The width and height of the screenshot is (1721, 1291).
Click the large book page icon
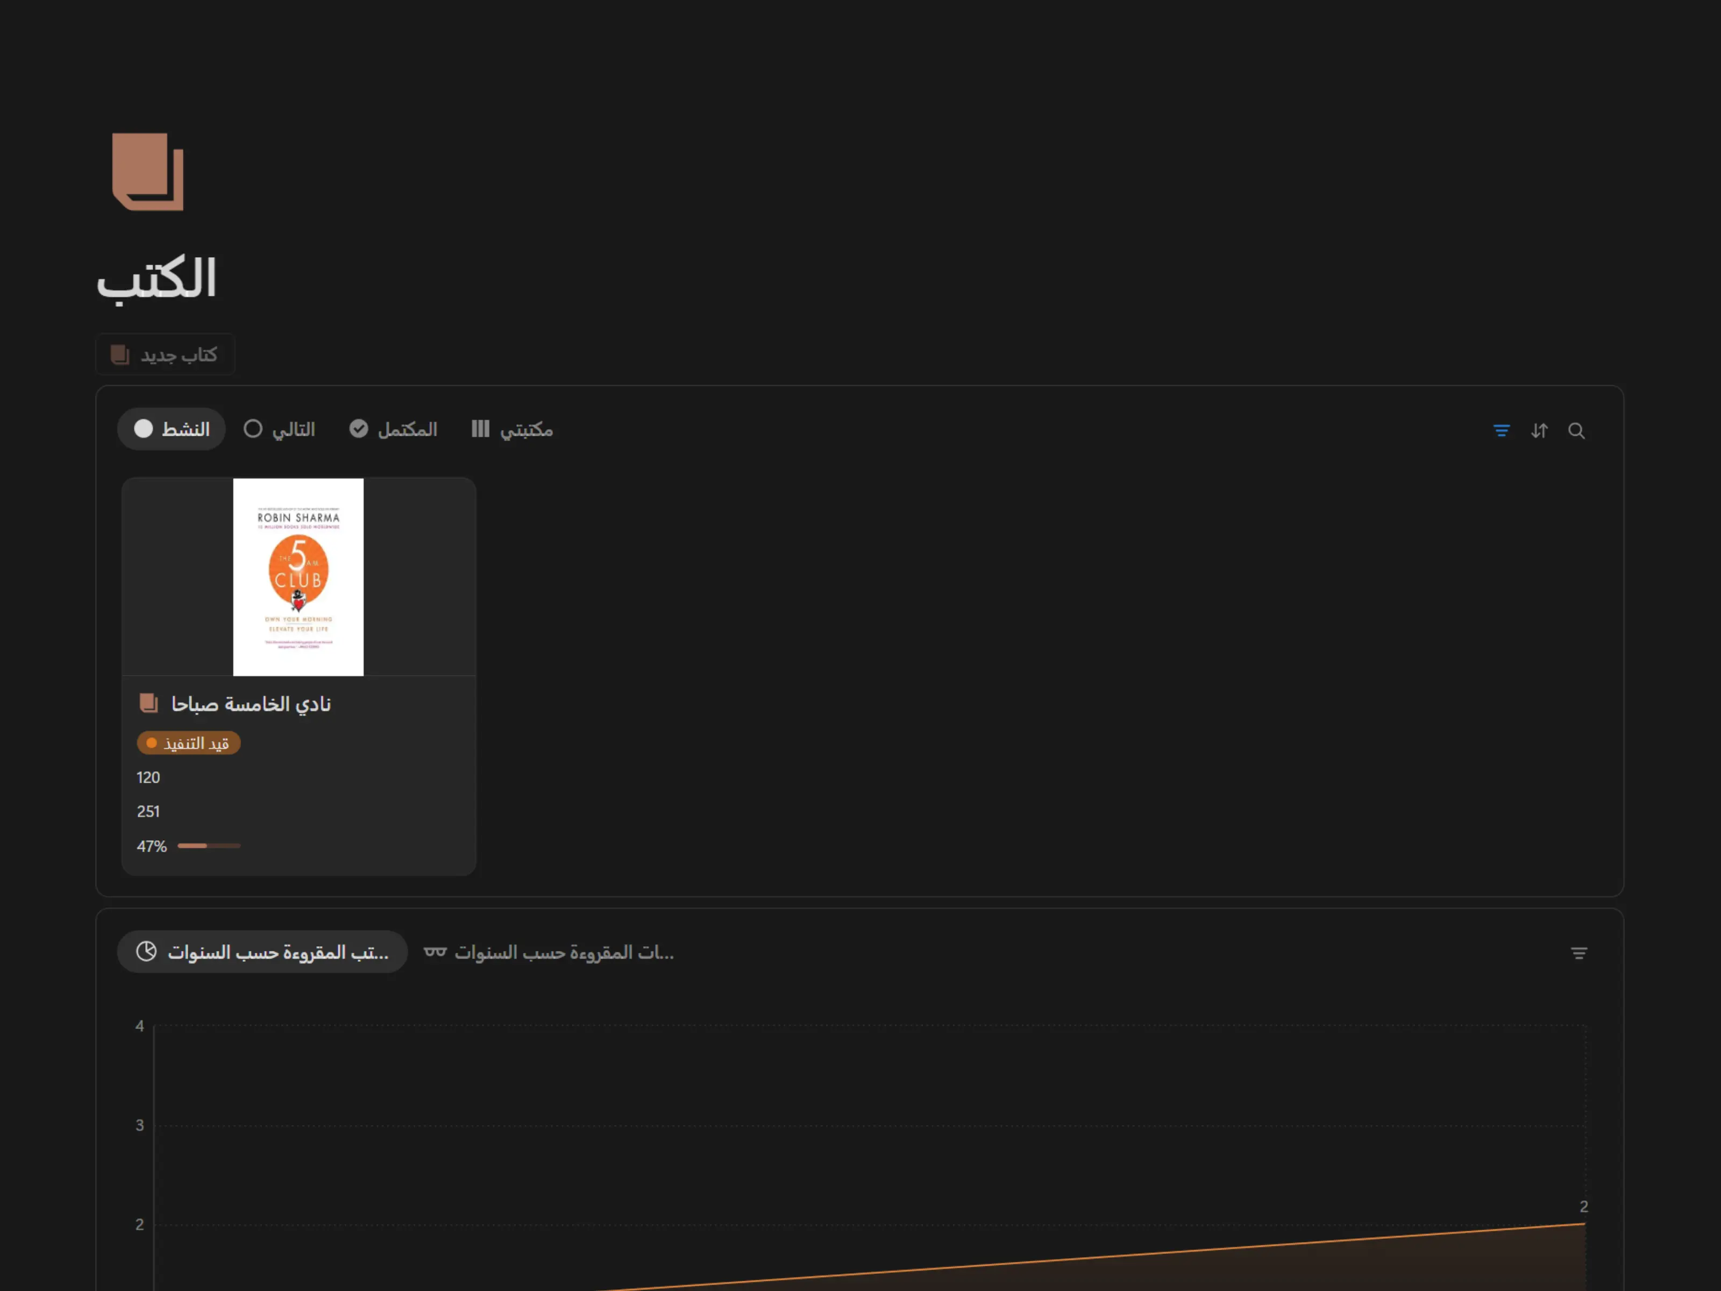[148, 171]
